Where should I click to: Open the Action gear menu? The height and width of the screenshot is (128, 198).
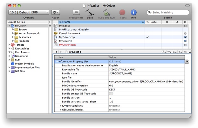point(56,12)
